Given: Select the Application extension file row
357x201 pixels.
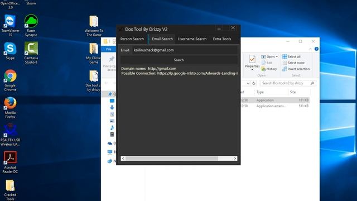Looking at the screenshot, I should (274, 106).
